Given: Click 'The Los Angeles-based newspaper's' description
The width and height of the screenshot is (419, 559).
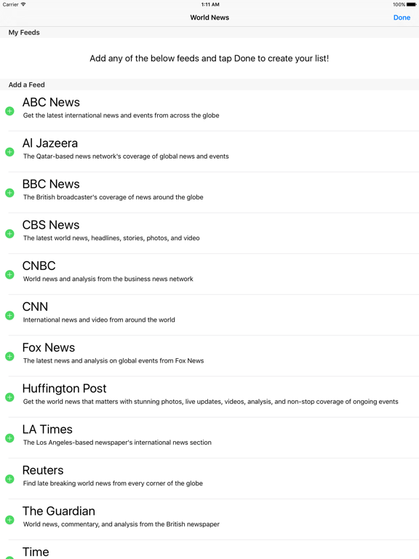Looking at the screenshot, I should point(117,443).
